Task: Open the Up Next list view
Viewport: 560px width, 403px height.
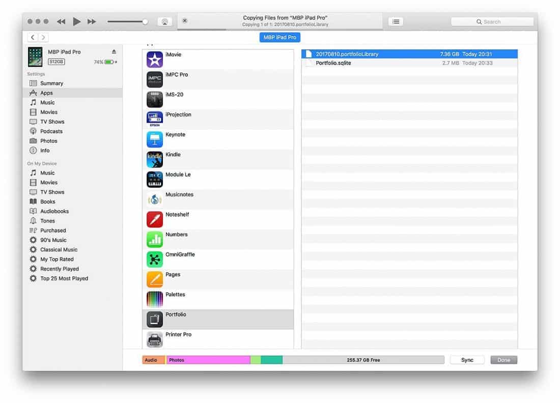Action: click(396, 22)
